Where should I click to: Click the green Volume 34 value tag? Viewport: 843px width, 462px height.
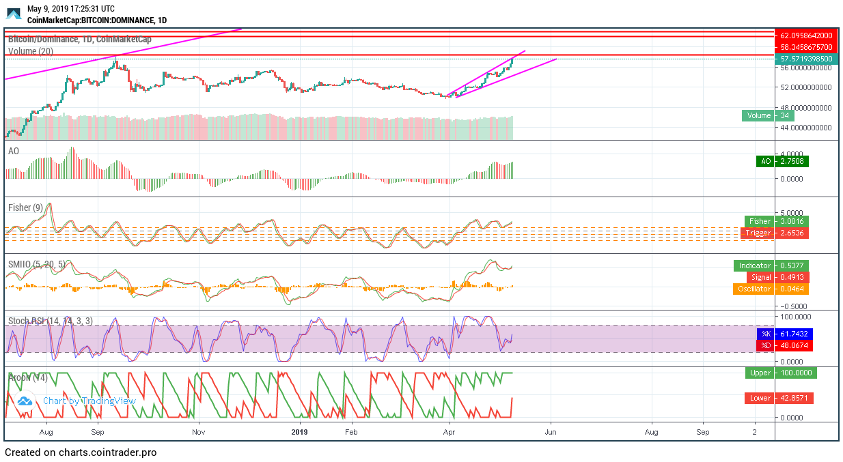[767, 115]
